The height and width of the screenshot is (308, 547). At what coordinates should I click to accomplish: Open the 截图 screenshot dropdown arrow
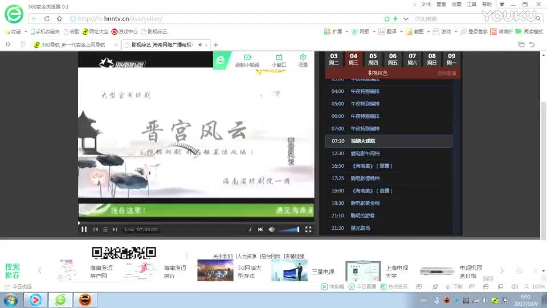[428, 32]
